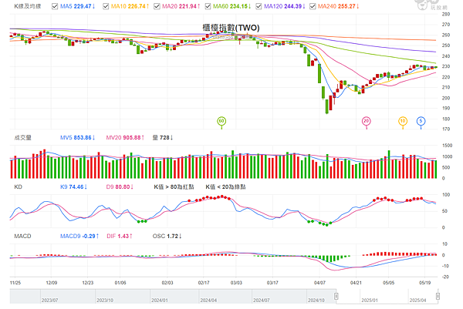Click 2024/07 on the range navigator

pyautogui.click(x=262, y=301)
